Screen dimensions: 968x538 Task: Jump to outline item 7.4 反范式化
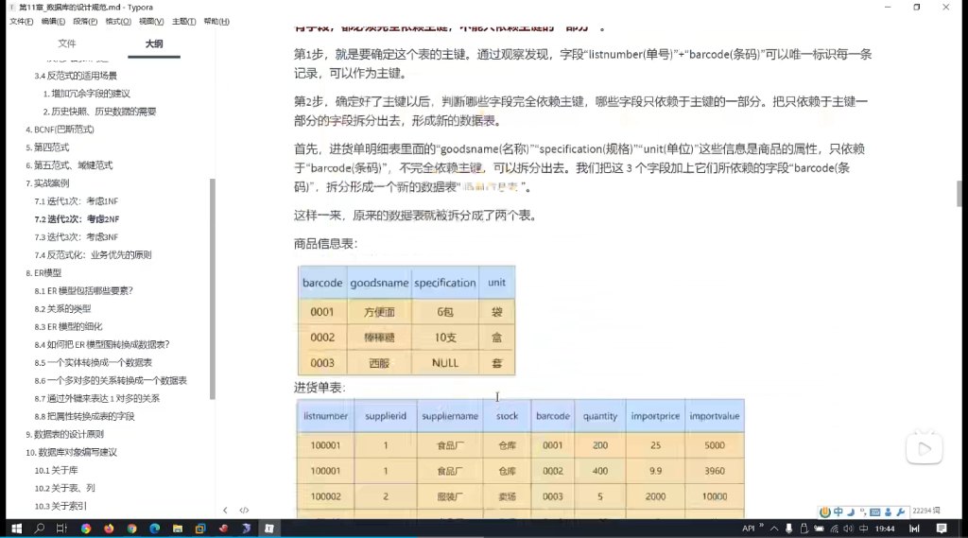point(93,255)
